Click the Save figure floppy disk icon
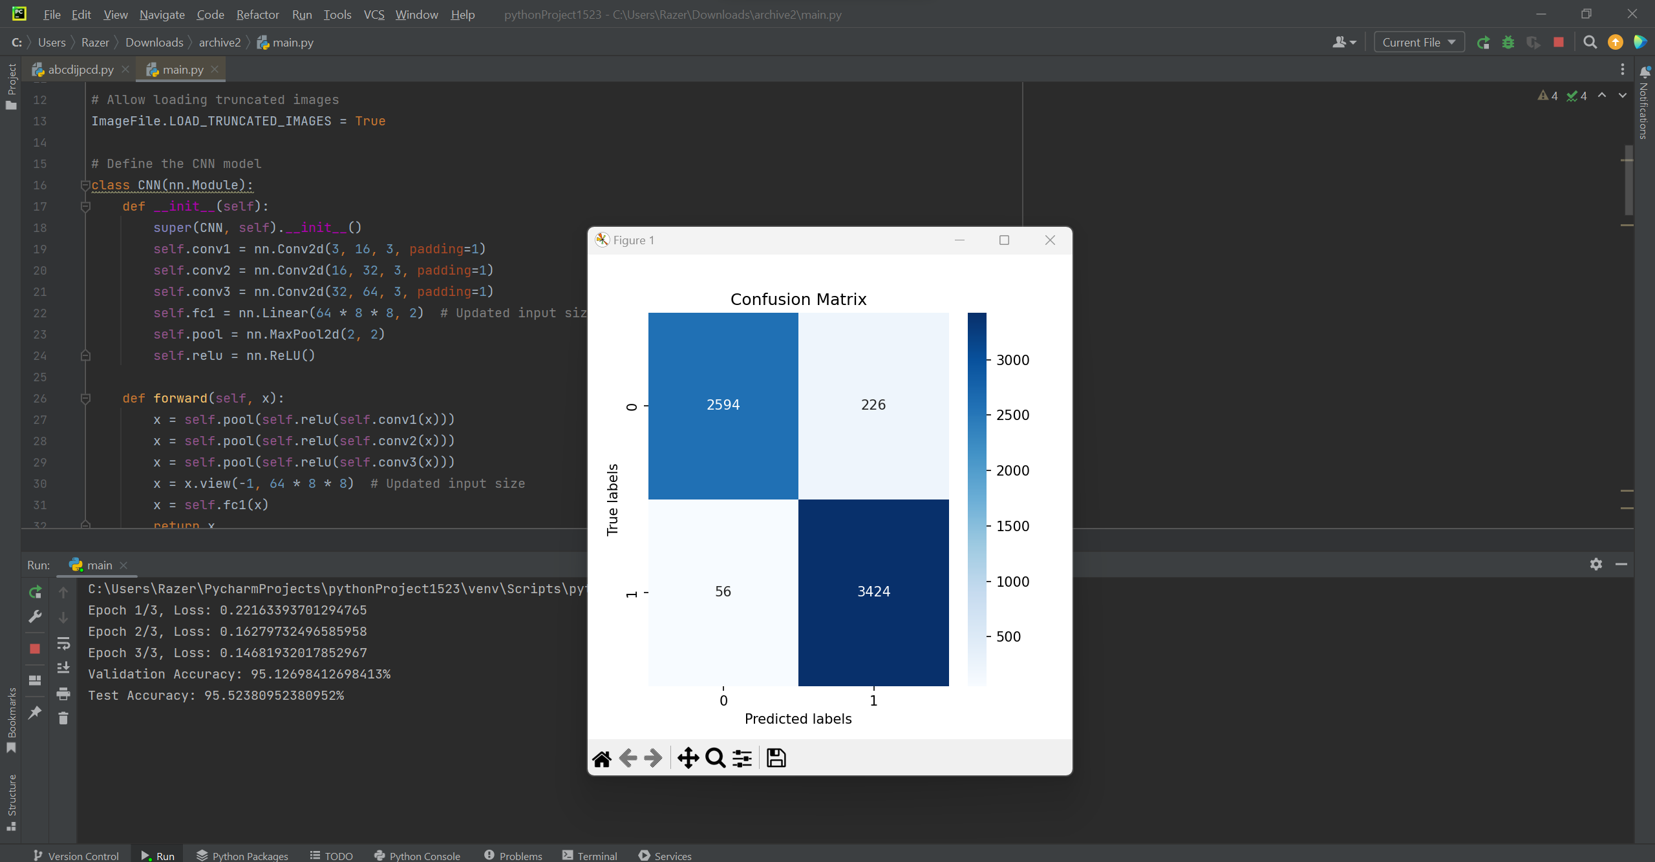 click(776, 758)
